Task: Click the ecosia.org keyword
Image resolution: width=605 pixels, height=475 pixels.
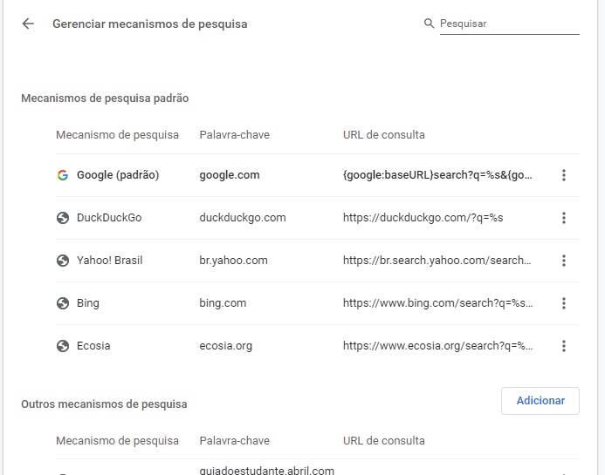Action: 226,346
